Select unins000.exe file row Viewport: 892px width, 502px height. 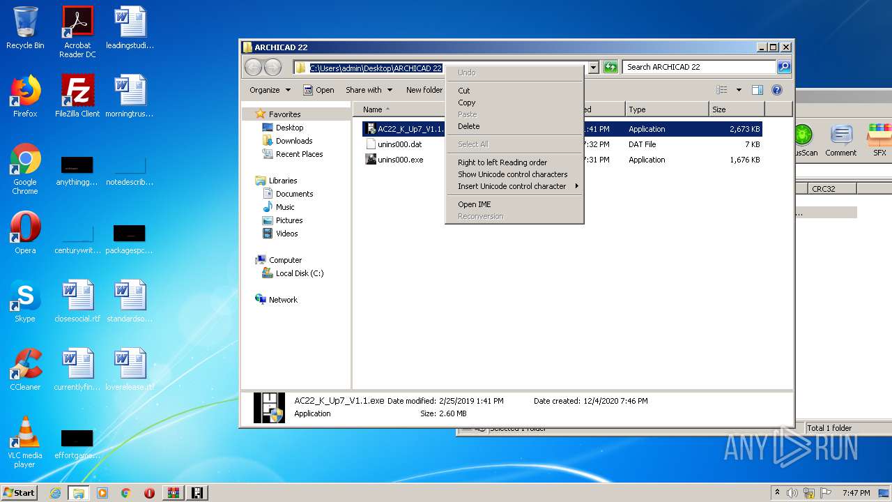562,160
